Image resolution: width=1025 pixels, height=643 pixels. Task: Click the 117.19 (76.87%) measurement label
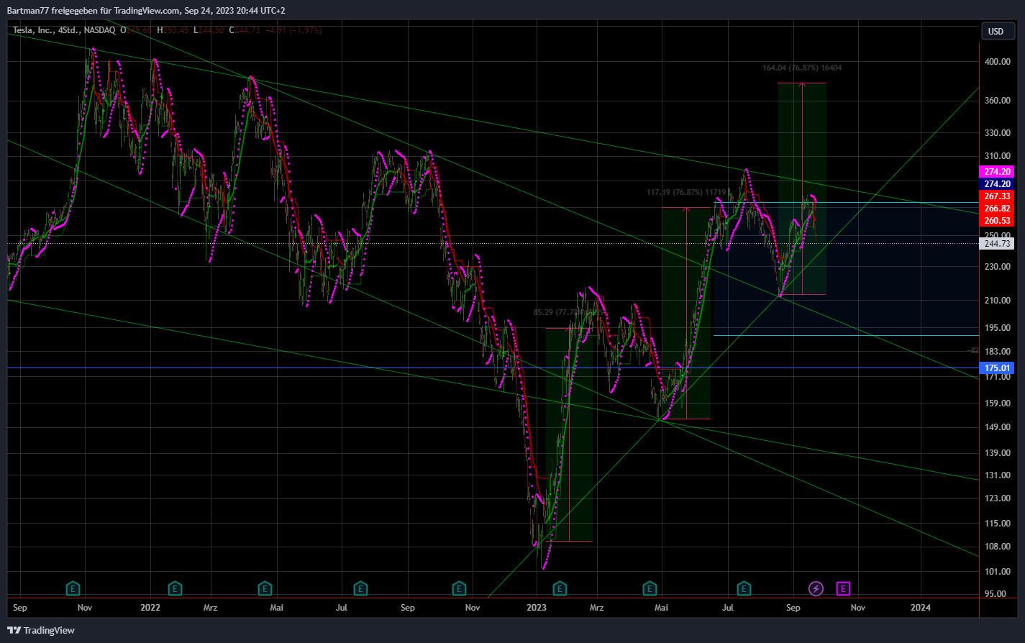tap(686, 192)
